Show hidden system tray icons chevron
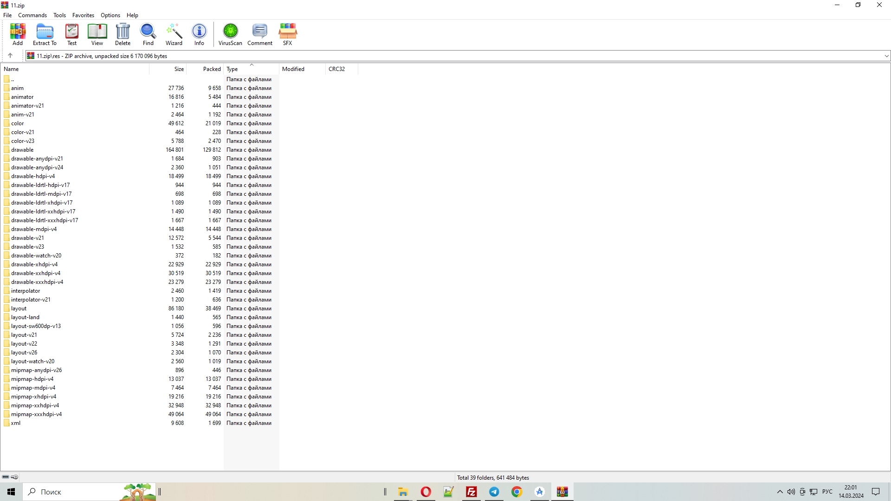The width and height of the screenshot is (891, 501). 780,492
